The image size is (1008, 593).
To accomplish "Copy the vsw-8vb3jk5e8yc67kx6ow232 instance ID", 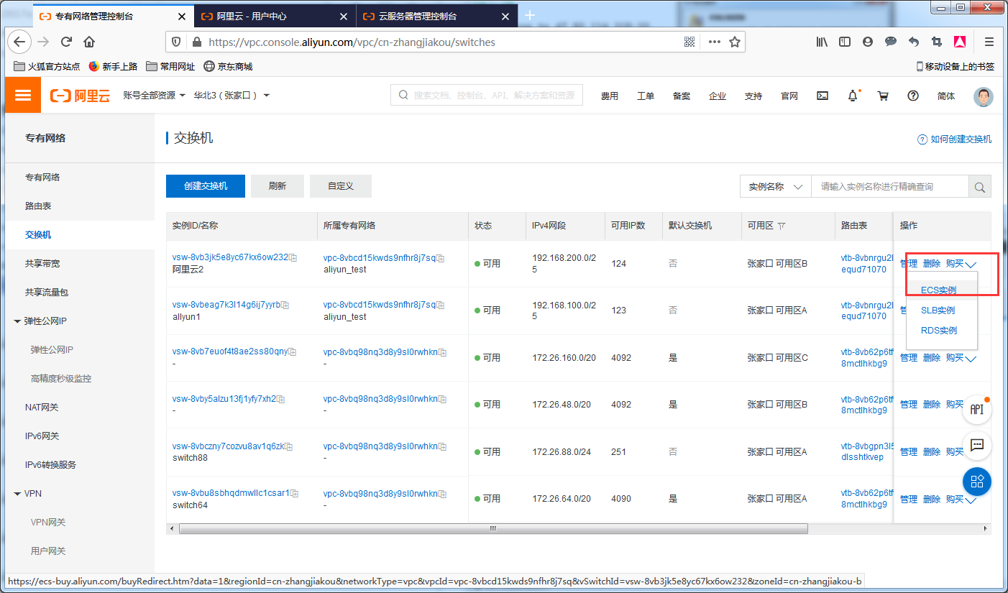I will point(293,257).
